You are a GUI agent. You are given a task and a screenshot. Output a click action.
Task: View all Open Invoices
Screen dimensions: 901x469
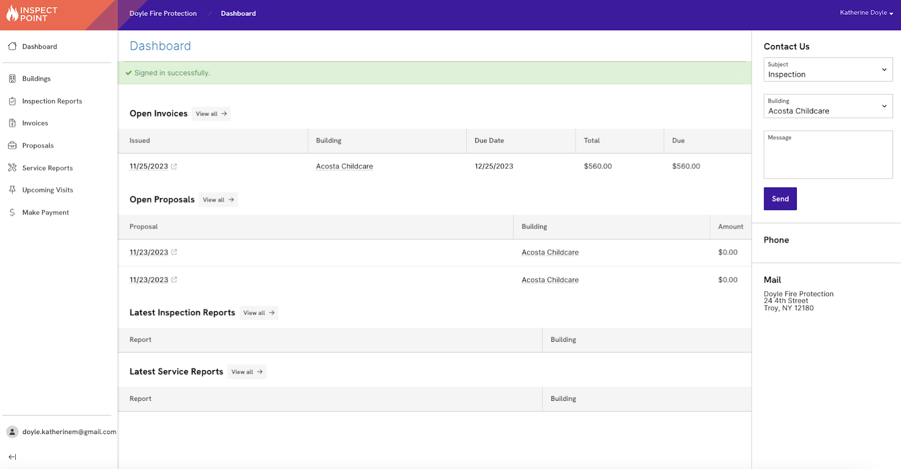coord(211,114)
